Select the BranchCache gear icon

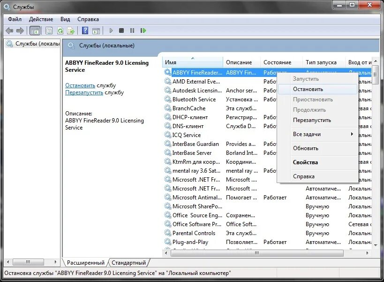click(168, 108)
